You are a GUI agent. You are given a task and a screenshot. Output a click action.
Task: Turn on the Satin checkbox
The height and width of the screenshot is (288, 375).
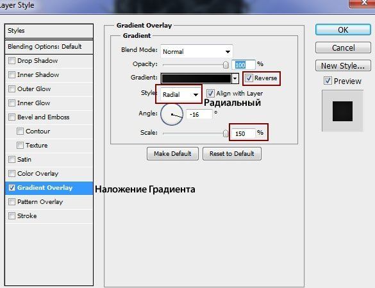(12, 160)
